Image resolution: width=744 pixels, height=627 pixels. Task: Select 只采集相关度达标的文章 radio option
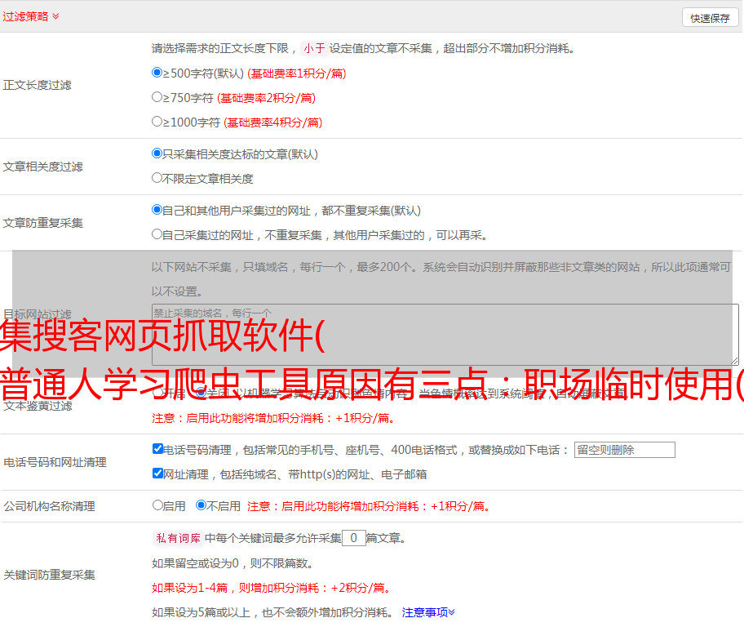(157, 153)
